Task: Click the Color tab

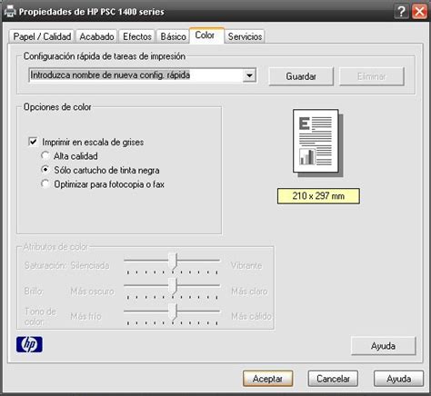Action: point(206,35)
